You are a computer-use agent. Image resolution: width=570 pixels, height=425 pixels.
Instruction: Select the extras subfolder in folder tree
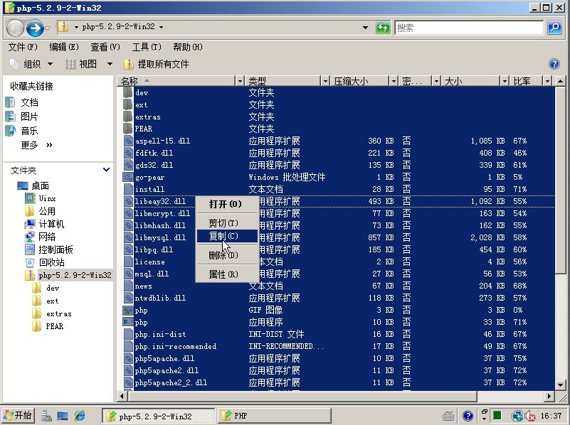[x=59, y=313]
